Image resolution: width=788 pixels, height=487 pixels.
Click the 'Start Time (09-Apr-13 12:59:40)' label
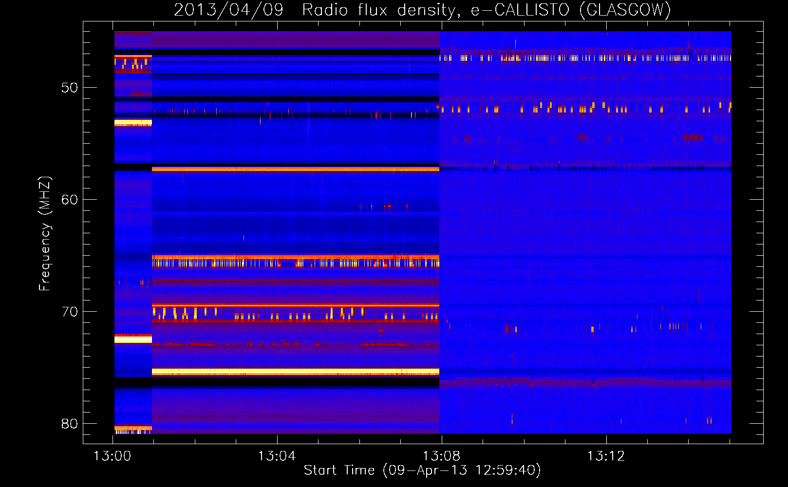click(422, 470)
